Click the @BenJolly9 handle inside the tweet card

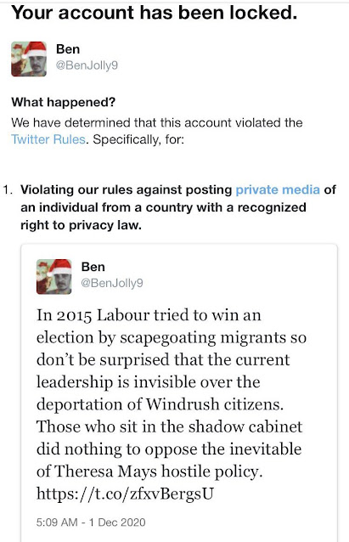pyautogui.click(x=112, y=283)
